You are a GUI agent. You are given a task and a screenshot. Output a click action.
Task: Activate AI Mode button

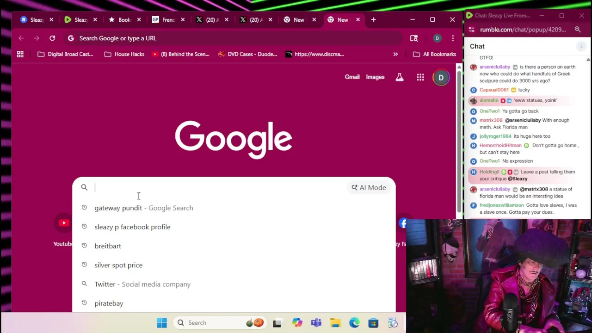369,187
